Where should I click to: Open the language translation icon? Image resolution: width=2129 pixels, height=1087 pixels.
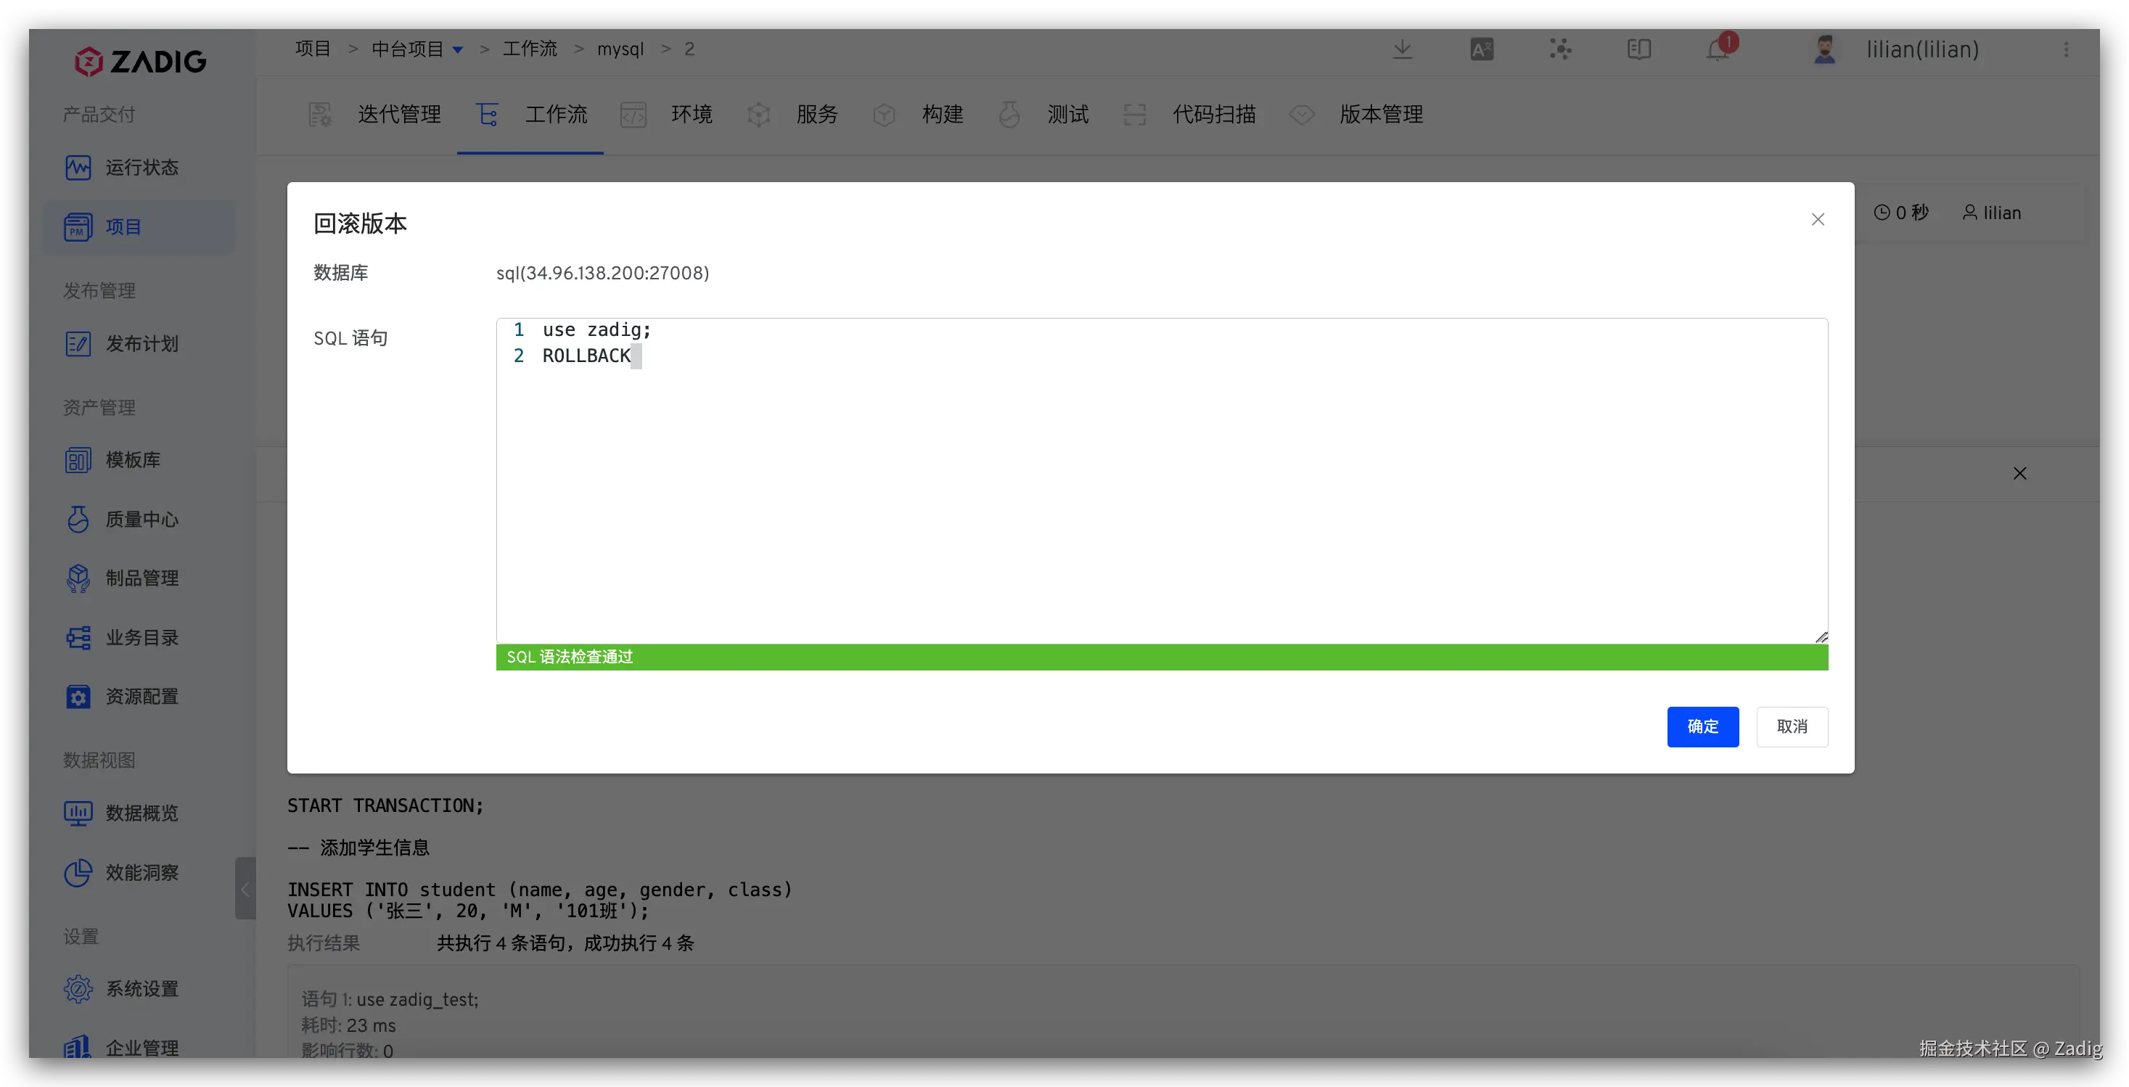pos(1481,49)
